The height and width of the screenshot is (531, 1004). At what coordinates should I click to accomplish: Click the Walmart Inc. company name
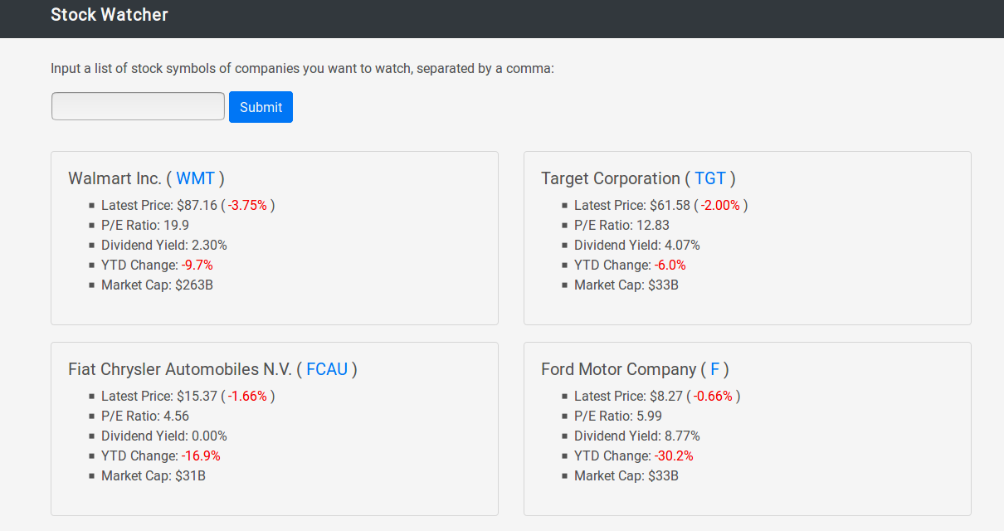click(115, 178)
